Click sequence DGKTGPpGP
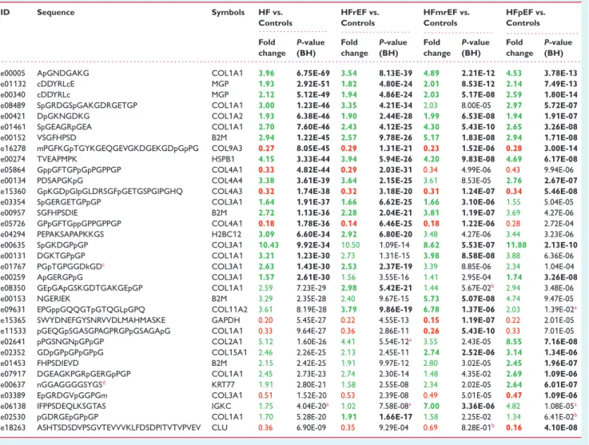Viewport: 589px width, 445px height. point(61,256)
